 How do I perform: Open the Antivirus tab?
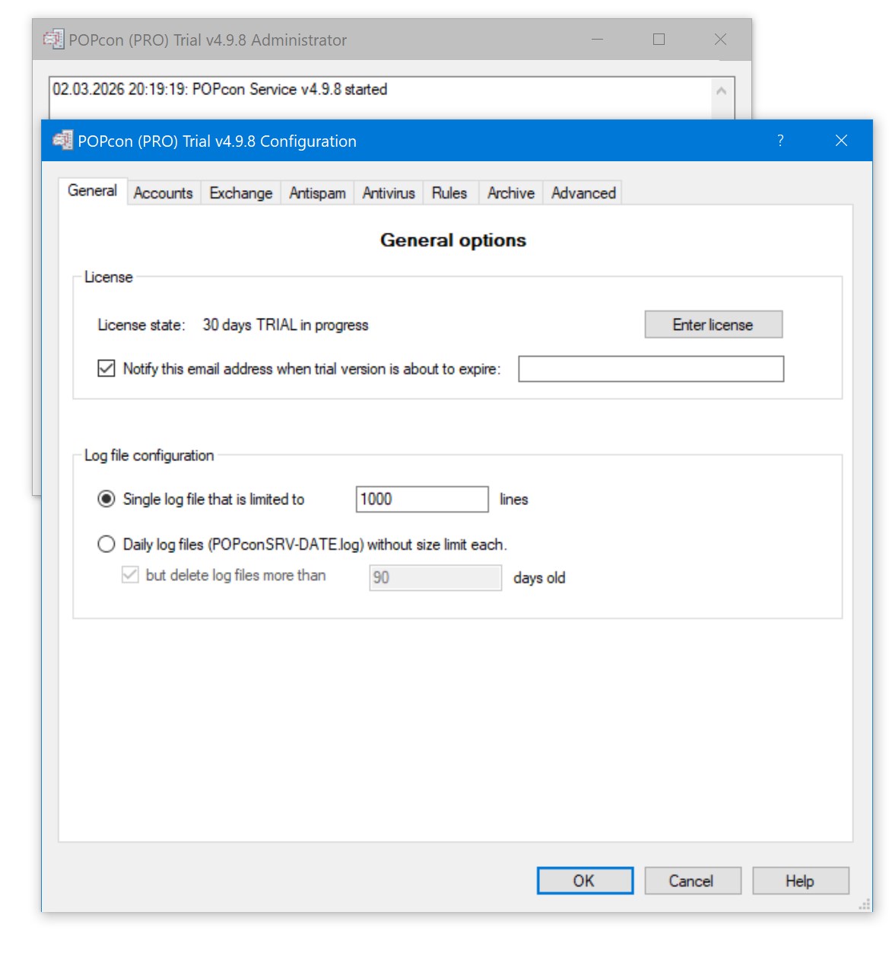(389, 193)
